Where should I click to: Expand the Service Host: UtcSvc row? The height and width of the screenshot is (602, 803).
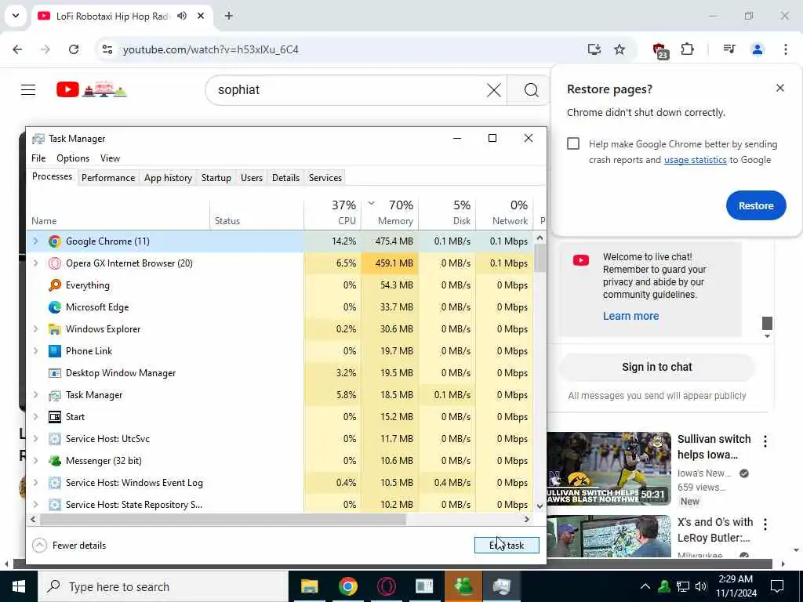click(x=35, y=439)
